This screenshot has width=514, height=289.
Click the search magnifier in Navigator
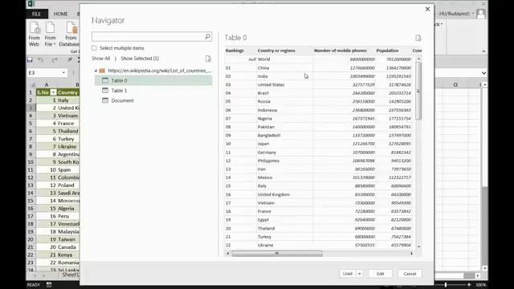tap(207, 36)
